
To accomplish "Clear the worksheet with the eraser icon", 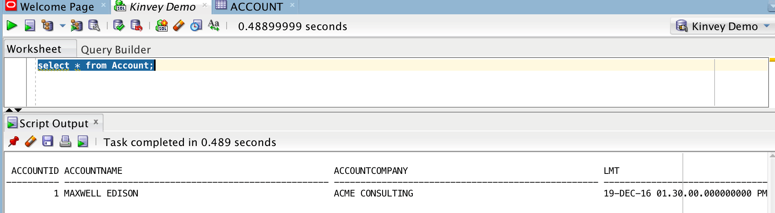I will [179, 26].
